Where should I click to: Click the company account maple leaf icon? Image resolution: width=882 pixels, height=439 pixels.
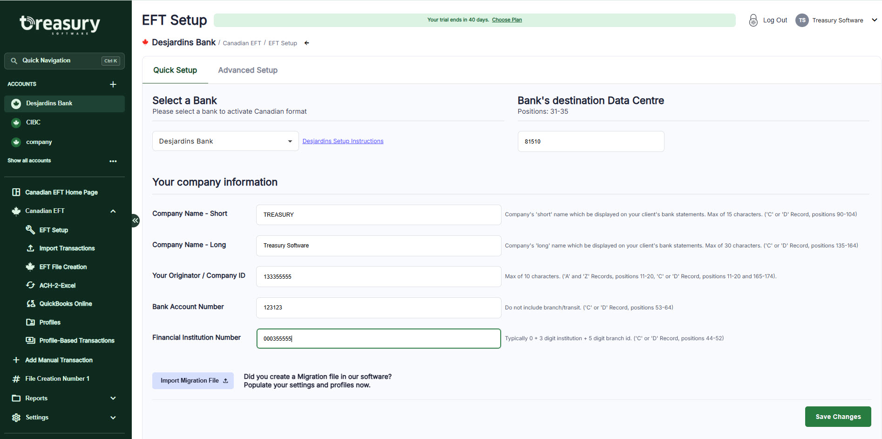16,142
